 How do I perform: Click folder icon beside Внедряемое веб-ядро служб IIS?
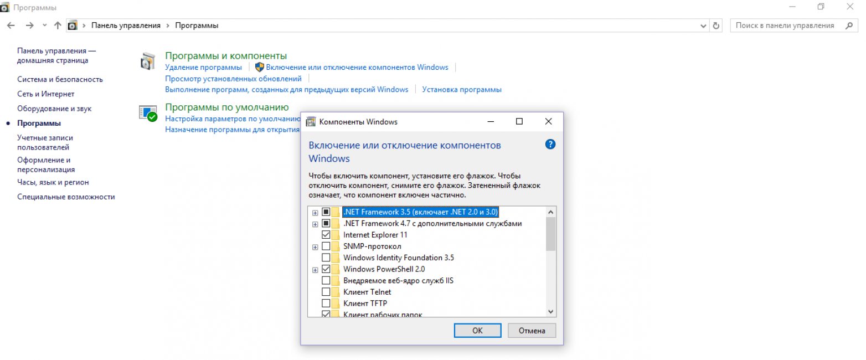pos(336,280)
